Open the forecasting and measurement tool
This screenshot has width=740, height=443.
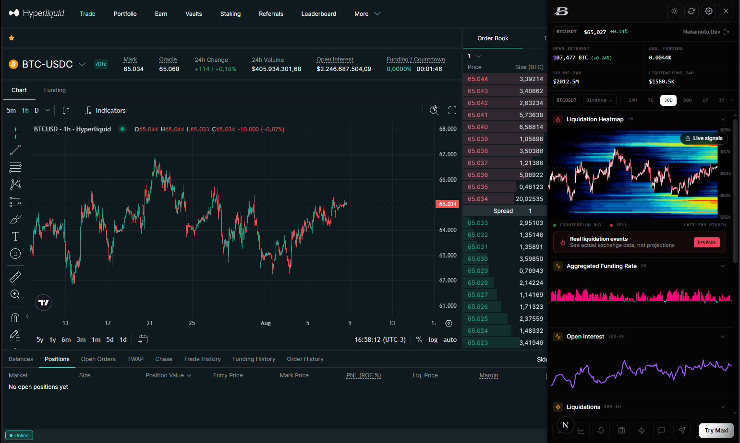[x=15, y=202]
